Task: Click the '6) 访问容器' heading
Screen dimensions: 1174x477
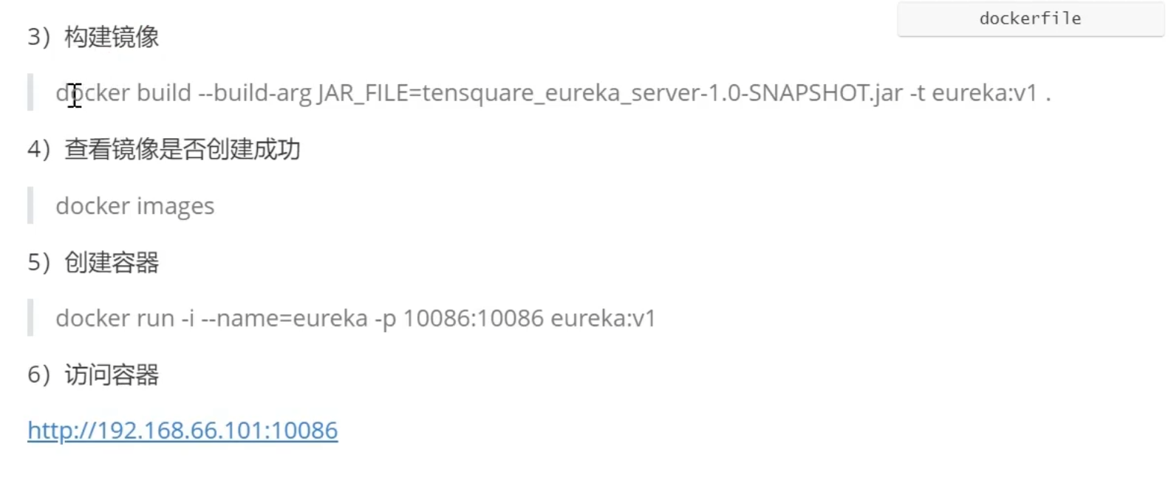Action: pyautogui.click(x=93, y=375)
